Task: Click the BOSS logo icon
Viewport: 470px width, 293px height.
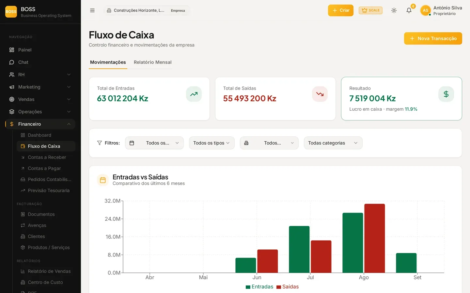Action: pyautogui.click(x=11, y=12)
